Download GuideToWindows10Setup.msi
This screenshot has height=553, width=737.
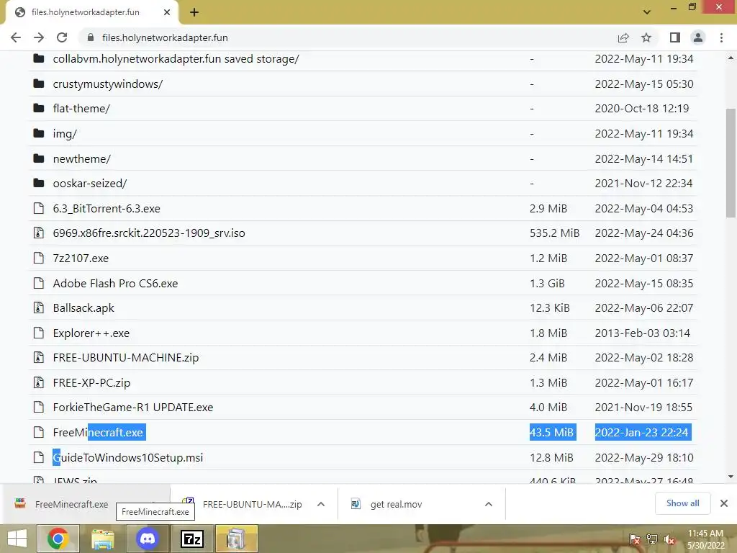[x=128, y=457]
